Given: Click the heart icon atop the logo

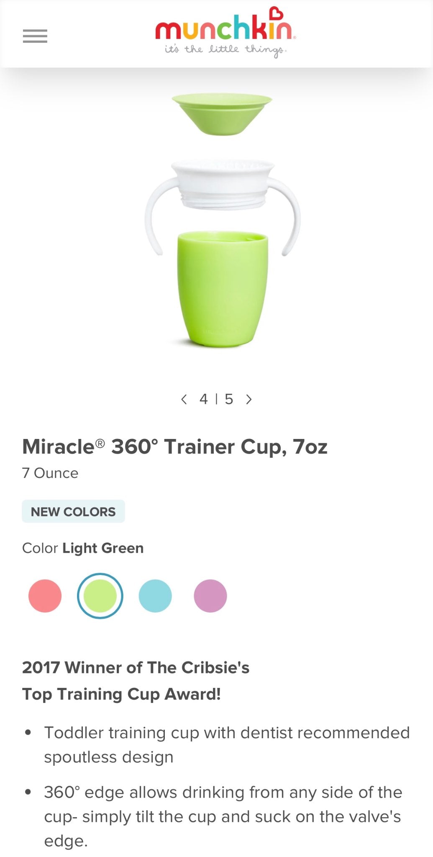Looking at the screenshot, I should coord(276,13).
